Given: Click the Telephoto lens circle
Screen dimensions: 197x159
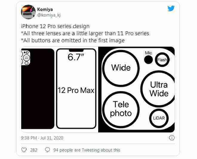Looking at the screenshot, I should tap(121, 110).
